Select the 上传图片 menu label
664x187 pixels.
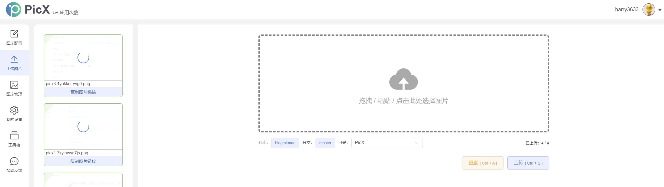point(14,69)
